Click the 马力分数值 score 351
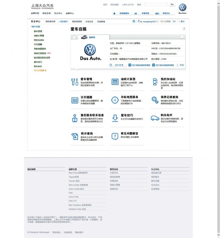Viewport: 220px width, 238px height. tap(174, 21)
